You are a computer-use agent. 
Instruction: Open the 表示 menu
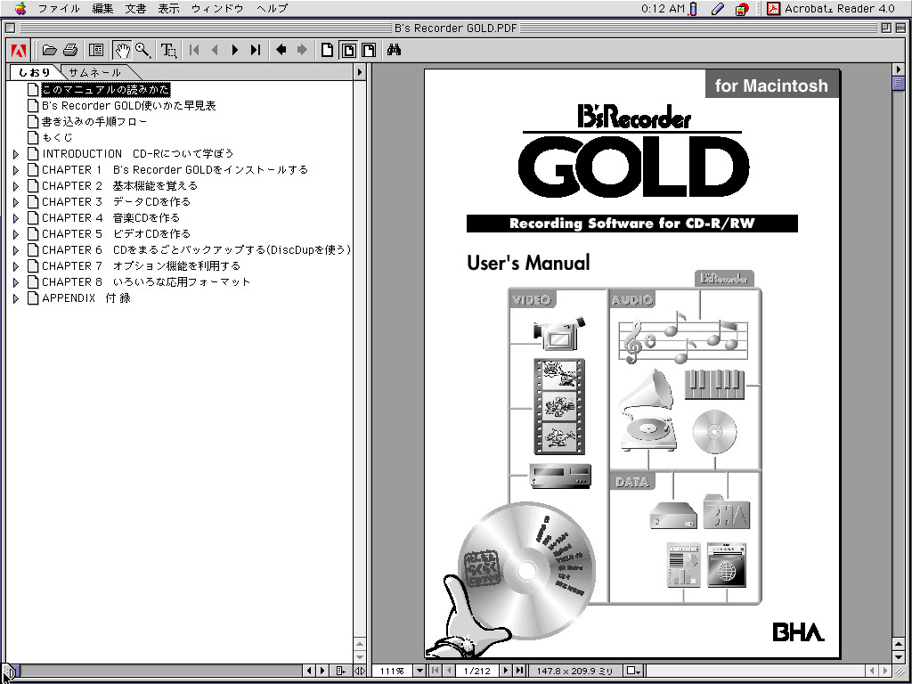tap(168, 8)
